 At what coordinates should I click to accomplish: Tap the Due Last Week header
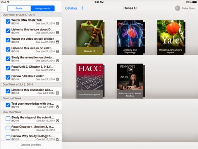click(31, 98)
